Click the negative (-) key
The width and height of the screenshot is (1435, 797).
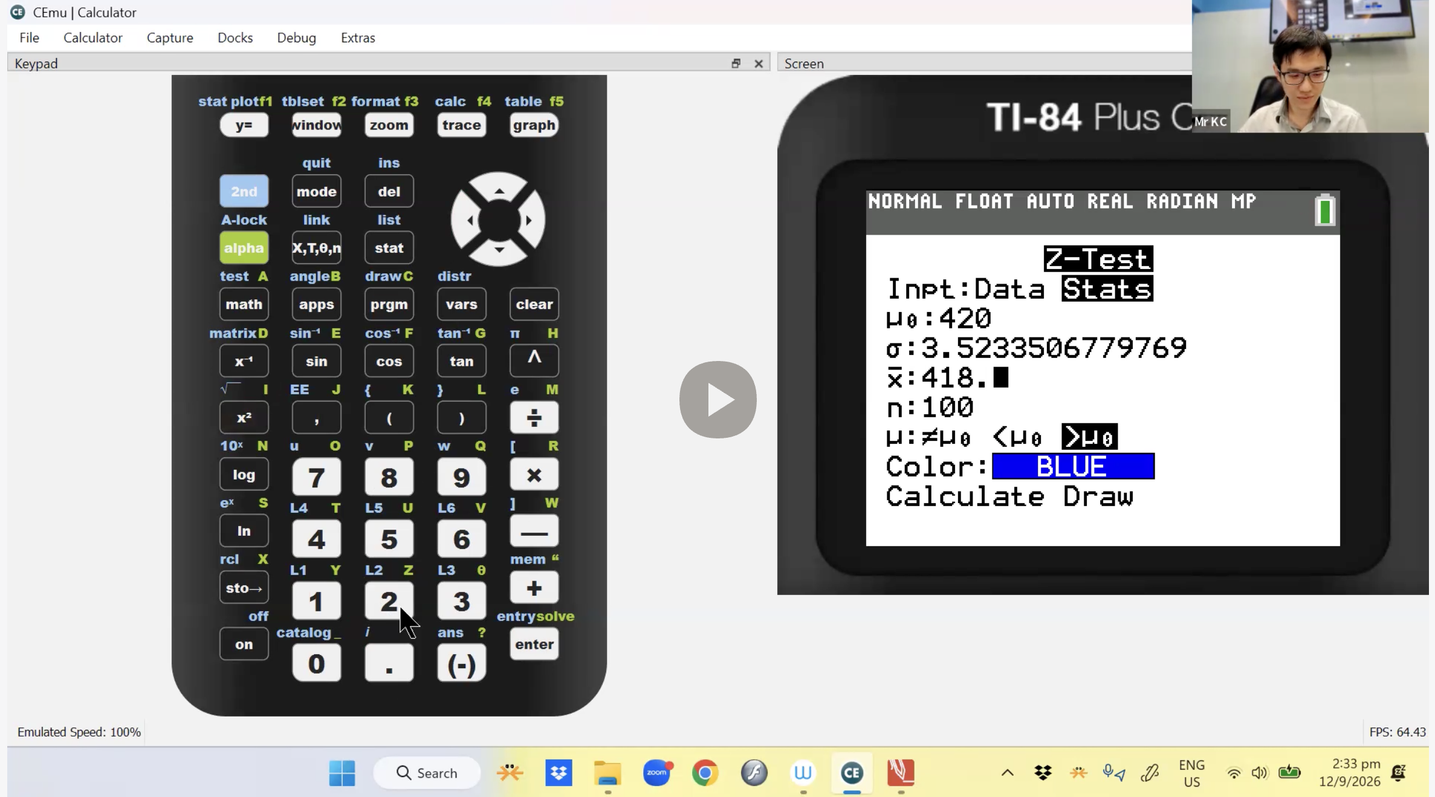(x=461, y=664)
